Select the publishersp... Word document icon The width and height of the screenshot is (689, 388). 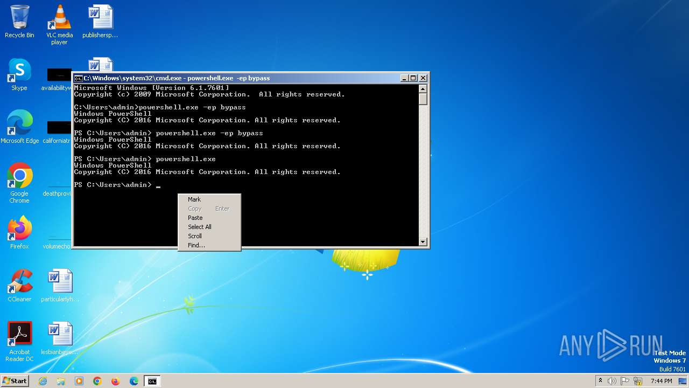100,22
